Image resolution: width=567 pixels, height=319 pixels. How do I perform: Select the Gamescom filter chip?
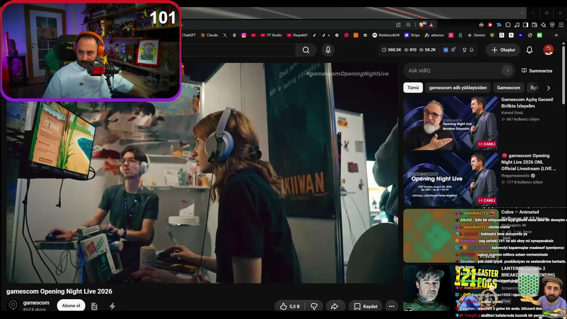[x=509, y=88]
